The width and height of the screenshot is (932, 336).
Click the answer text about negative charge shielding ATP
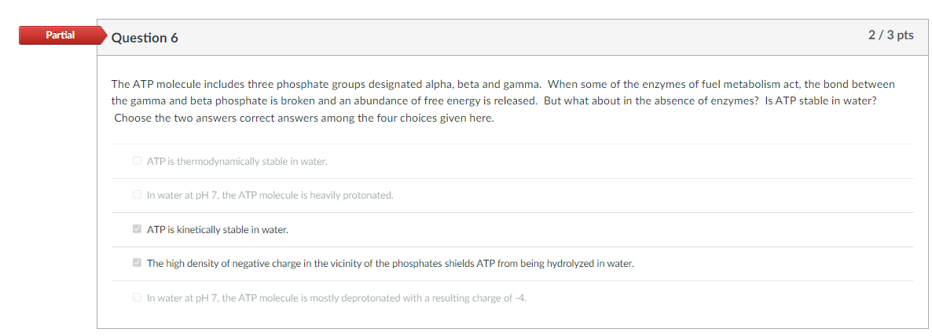390,263
